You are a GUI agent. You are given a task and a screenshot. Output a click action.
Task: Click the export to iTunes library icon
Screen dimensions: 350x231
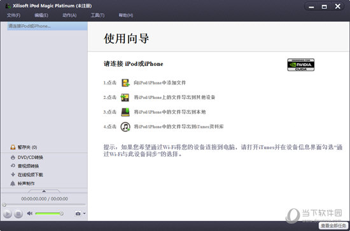tap(125, 127)
